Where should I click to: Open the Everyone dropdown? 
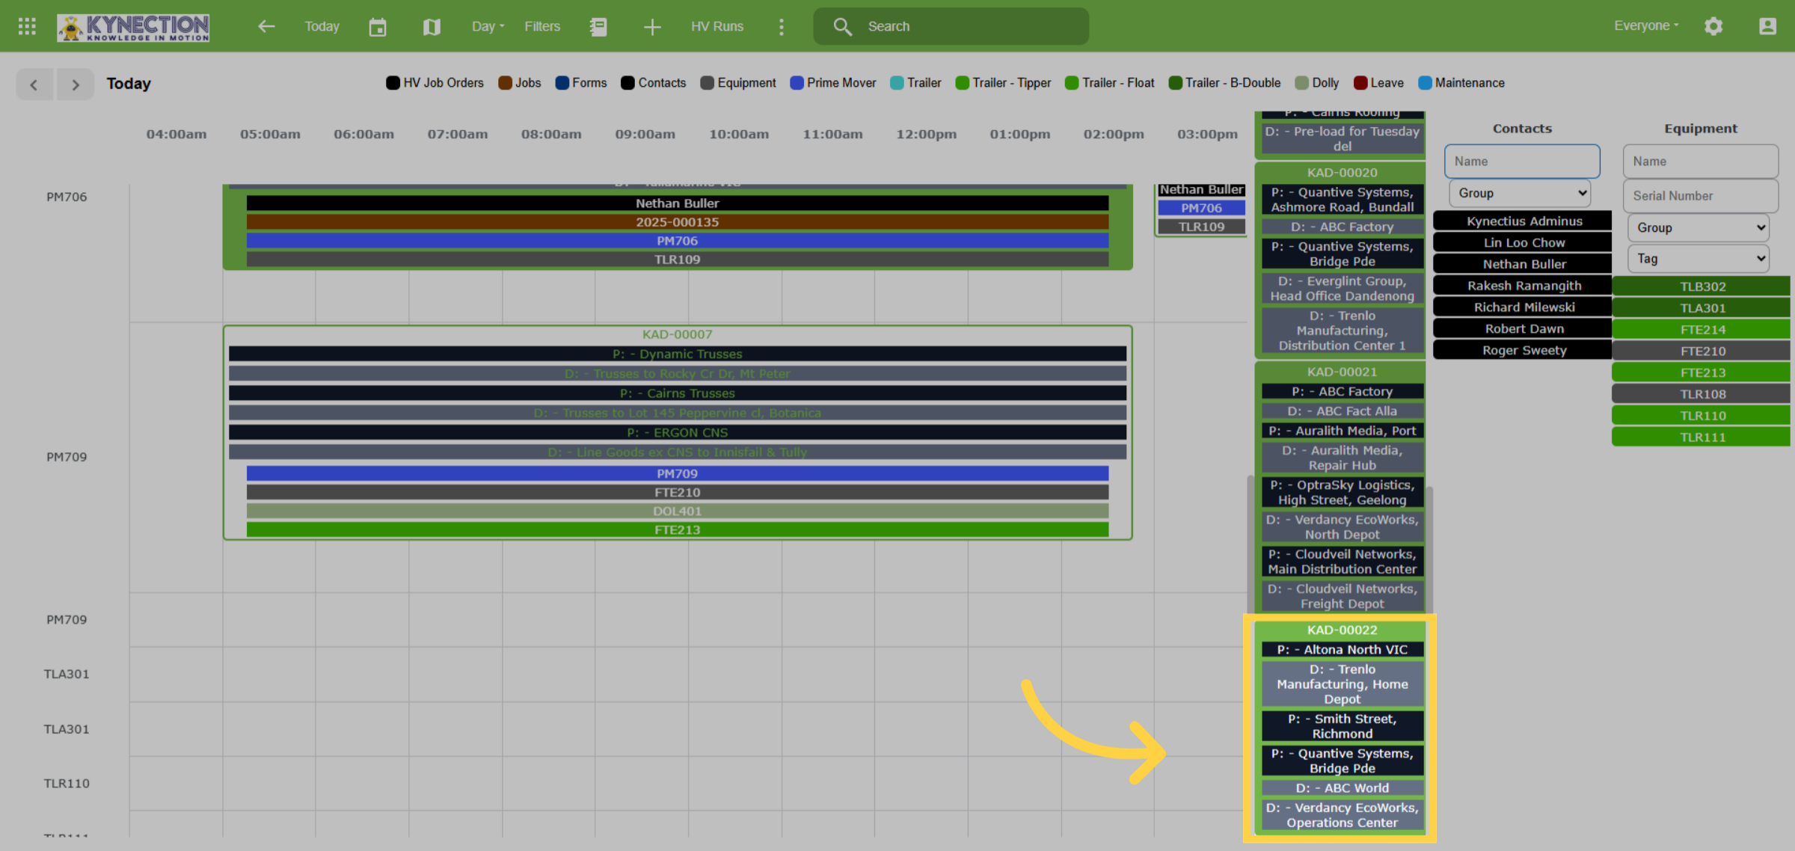[x=1646, y=25]
